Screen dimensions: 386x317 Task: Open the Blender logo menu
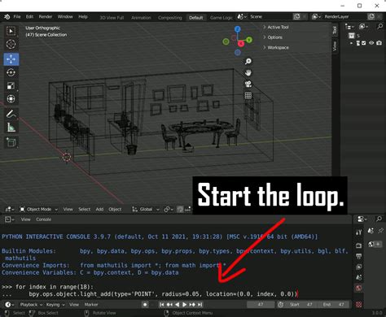(x=7, y=17)
